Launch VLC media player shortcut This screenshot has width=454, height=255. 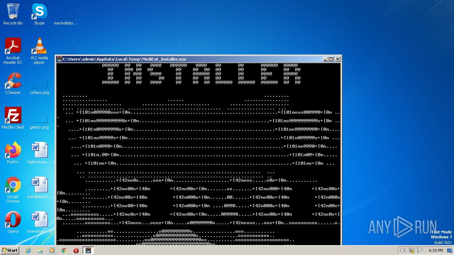click(39, 51)
